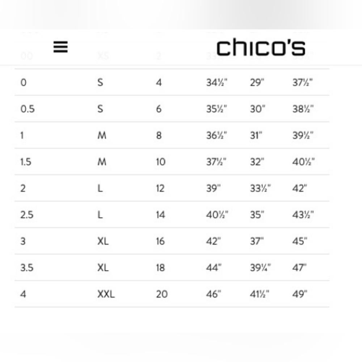Select numeric size 8 cell
This screenshot has height=362, width=362.
159,135
